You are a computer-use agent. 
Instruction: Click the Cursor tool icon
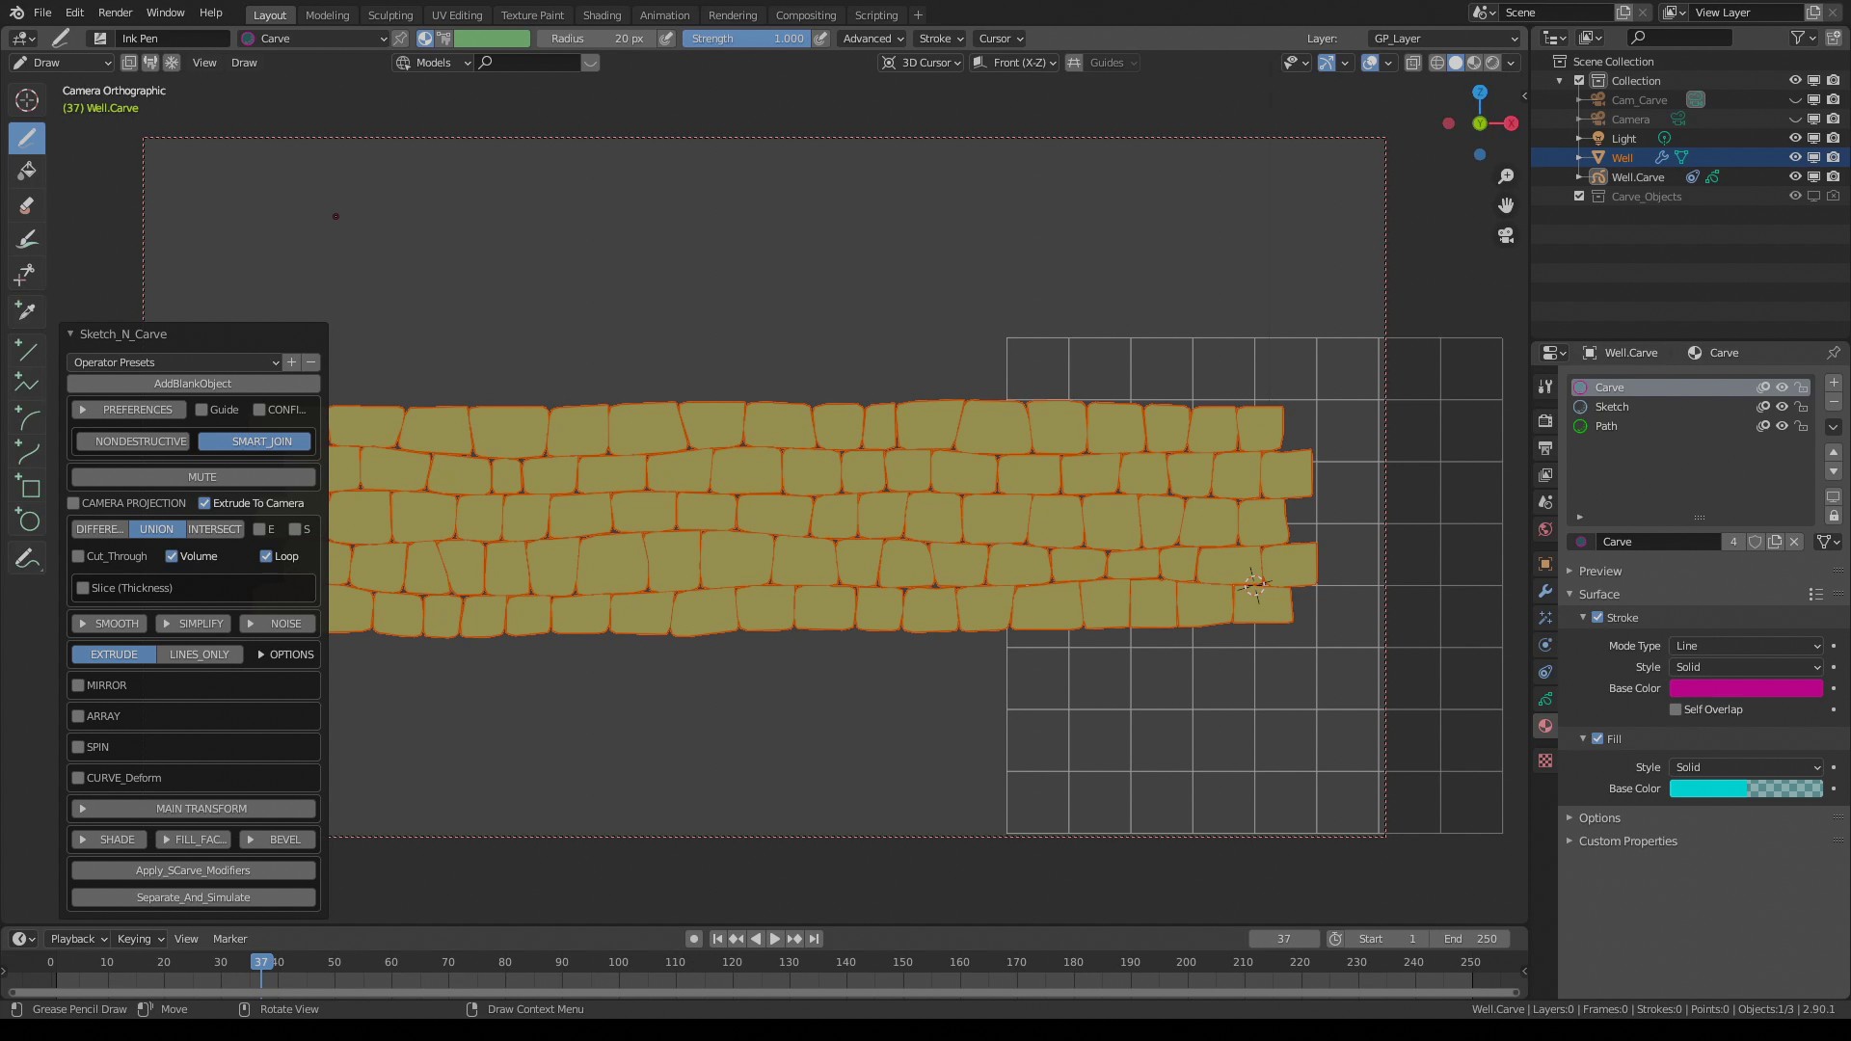[x=27, y=100]
